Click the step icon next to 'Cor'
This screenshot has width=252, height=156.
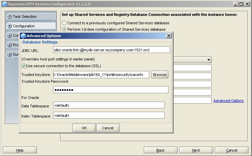10,35
